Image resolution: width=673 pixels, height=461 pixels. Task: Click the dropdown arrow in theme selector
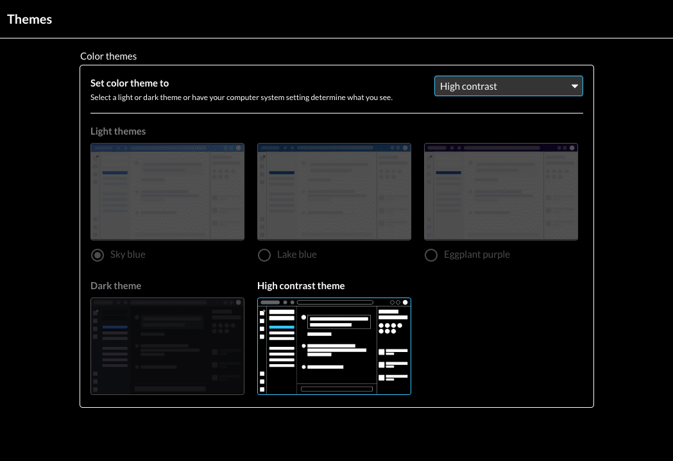(574, 87)
